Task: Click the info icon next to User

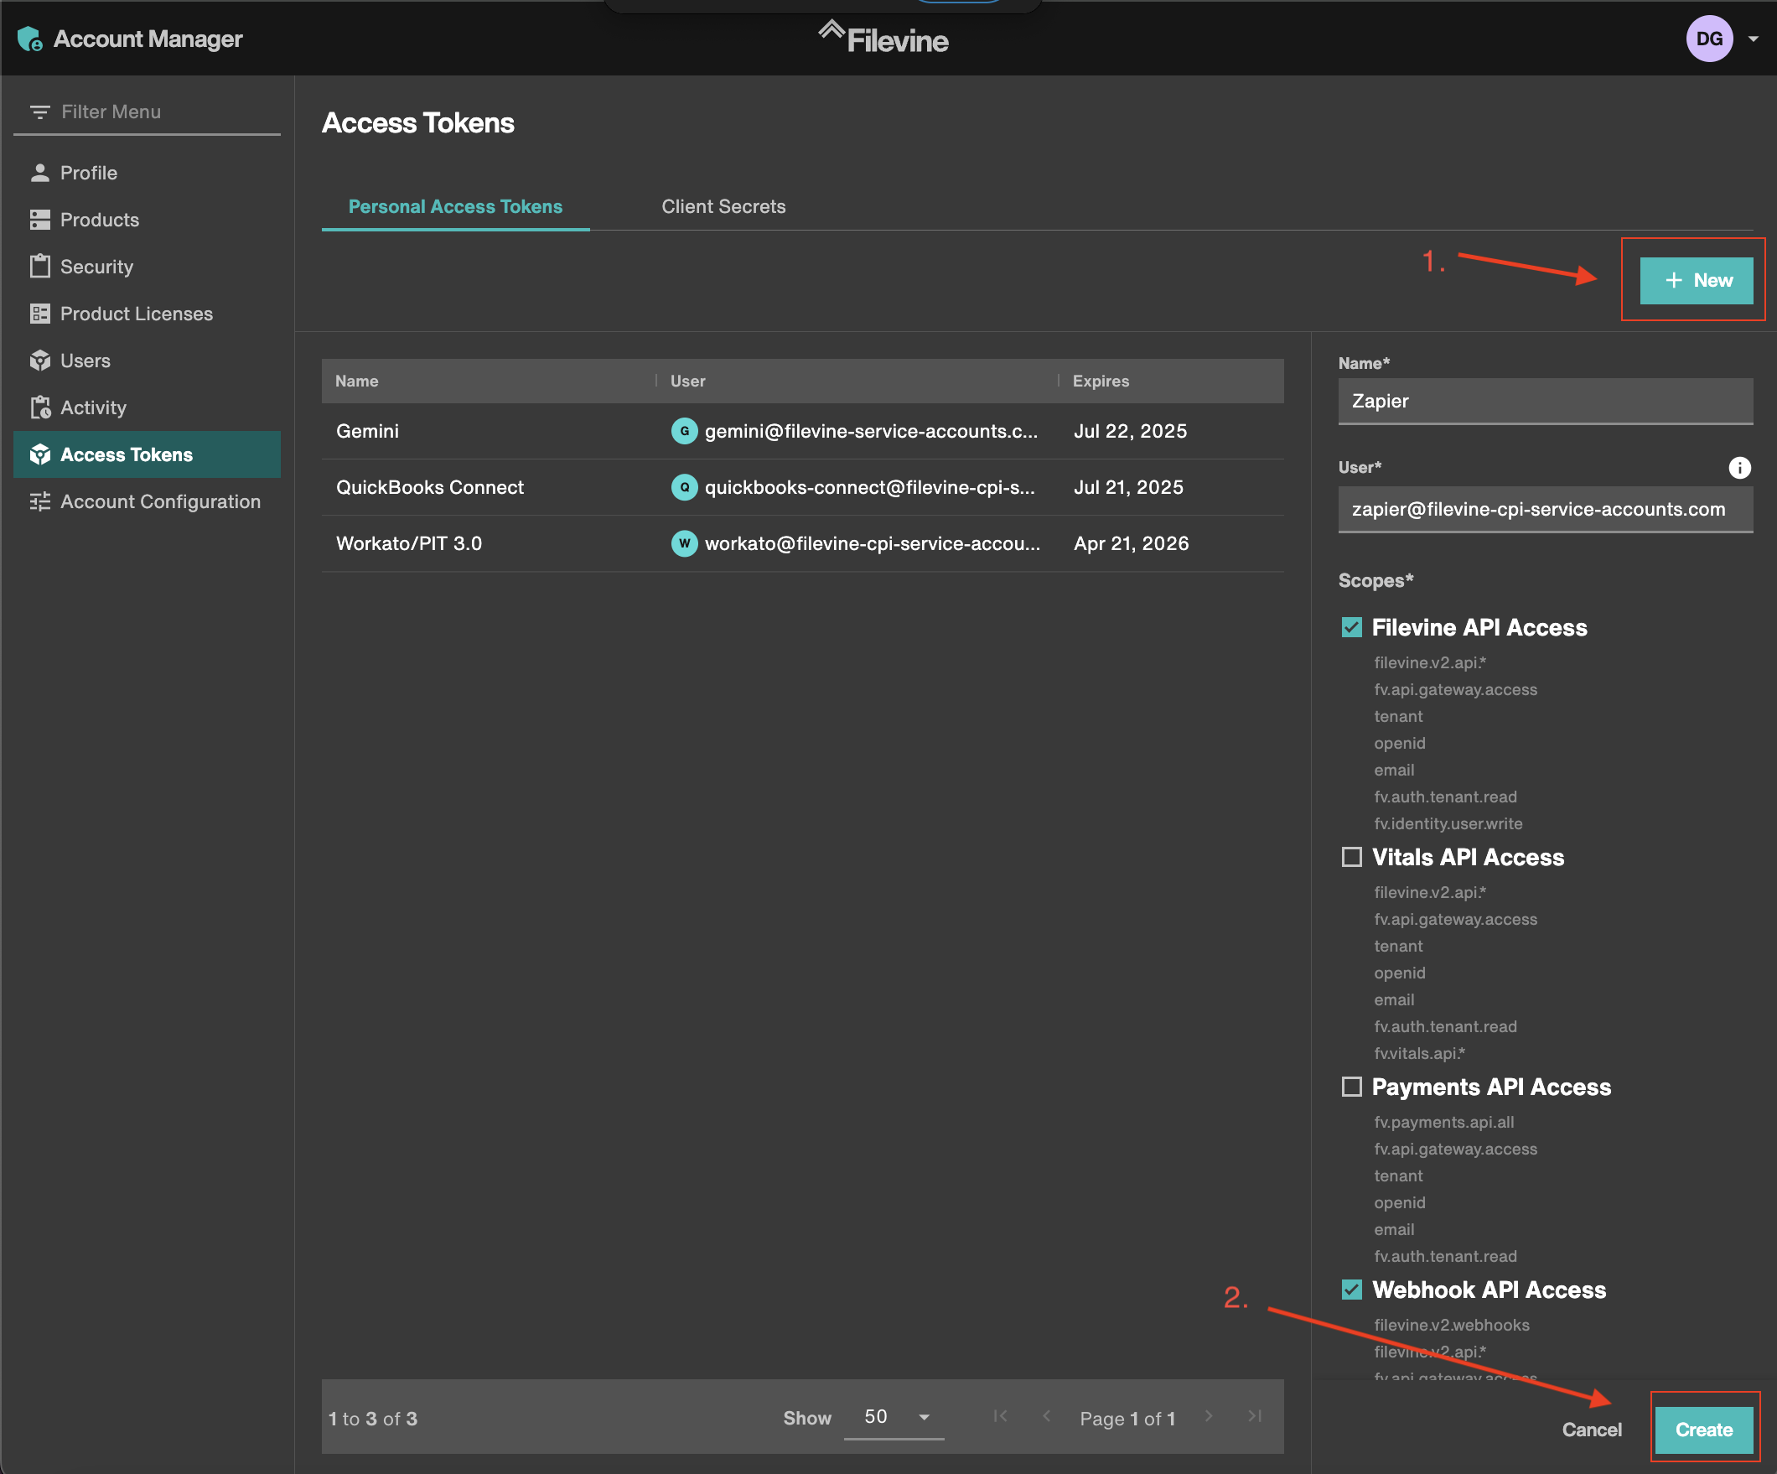Action: [x=1740, y=467]
